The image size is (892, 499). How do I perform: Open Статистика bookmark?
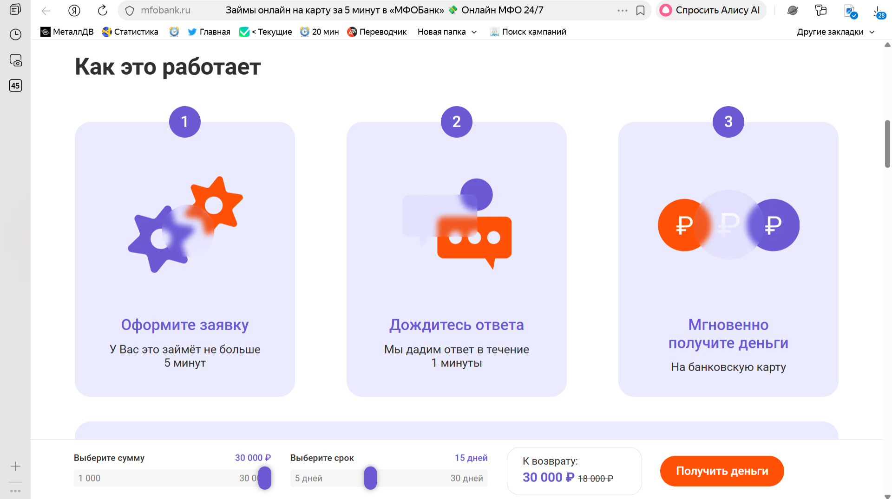pyautogui.click(x=130, y=32)
